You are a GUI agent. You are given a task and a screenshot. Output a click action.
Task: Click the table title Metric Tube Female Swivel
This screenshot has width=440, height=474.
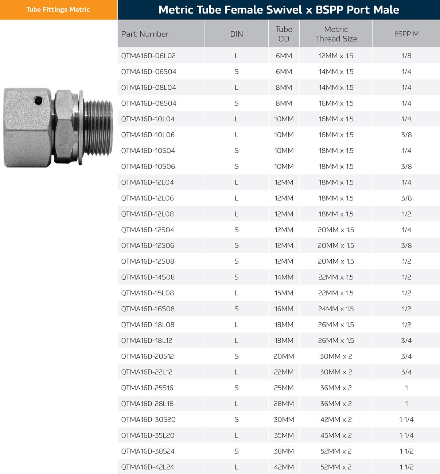pos(279,10)
